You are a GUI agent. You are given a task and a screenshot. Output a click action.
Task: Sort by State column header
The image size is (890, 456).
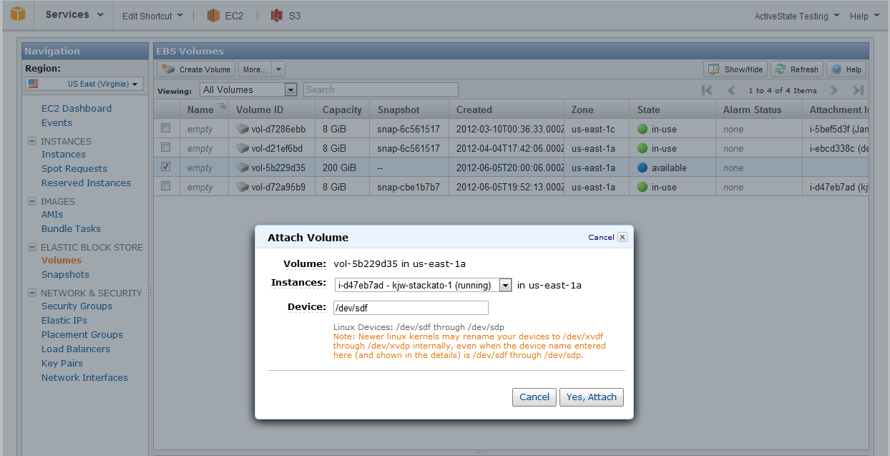click(673, 110)
